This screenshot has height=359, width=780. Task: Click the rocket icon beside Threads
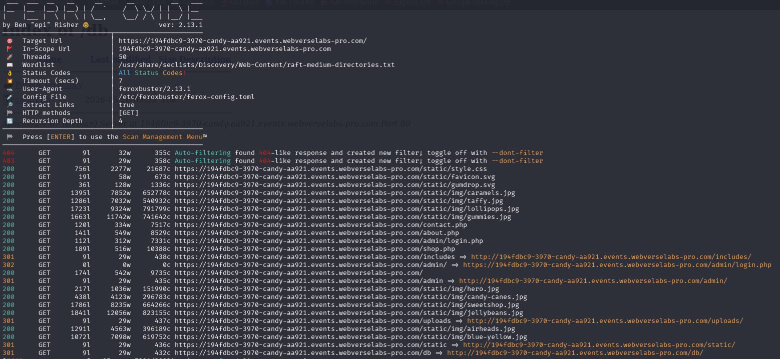[10, 57]
